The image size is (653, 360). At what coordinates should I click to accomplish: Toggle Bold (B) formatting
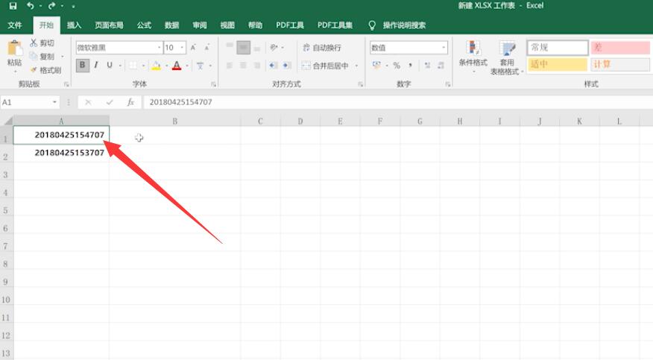click(x=83, y=66)
